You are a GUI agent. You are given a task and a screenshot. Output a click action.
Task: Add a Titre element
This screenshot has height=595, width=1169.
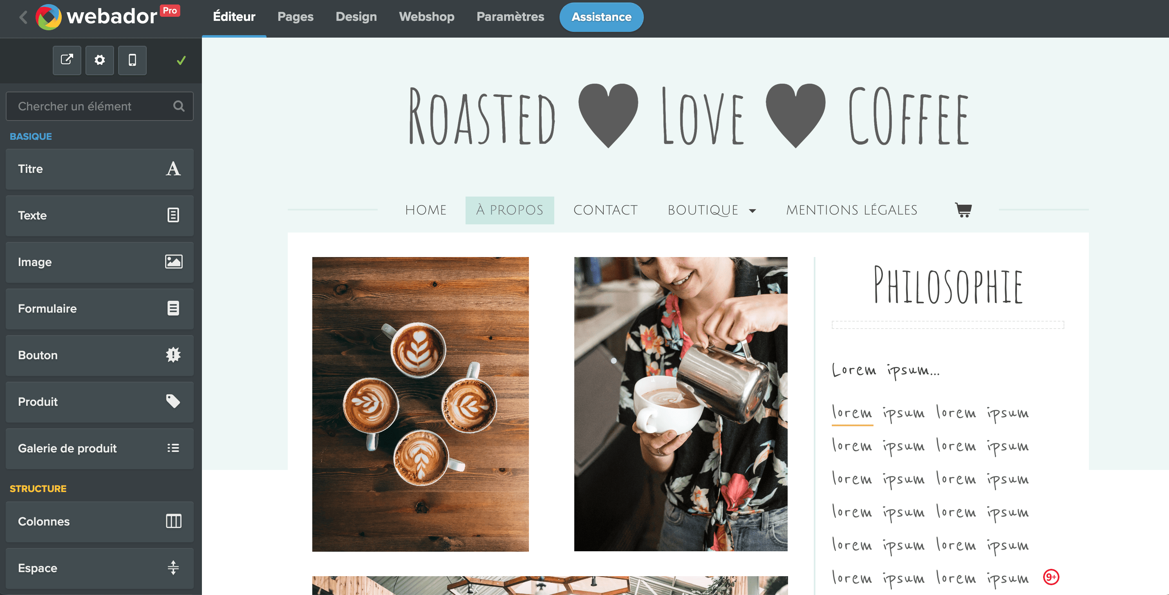pos(99,169)
